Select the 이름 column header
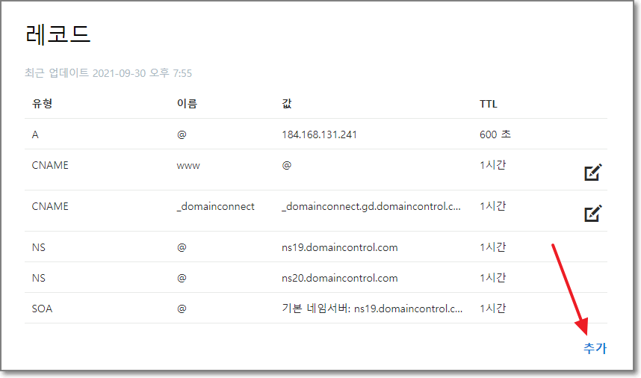The image size is (641, 378). pos(187,103)
